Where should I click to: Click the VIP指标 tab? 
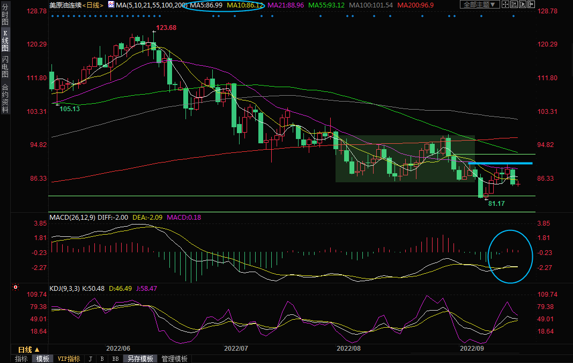pos(69,359)
